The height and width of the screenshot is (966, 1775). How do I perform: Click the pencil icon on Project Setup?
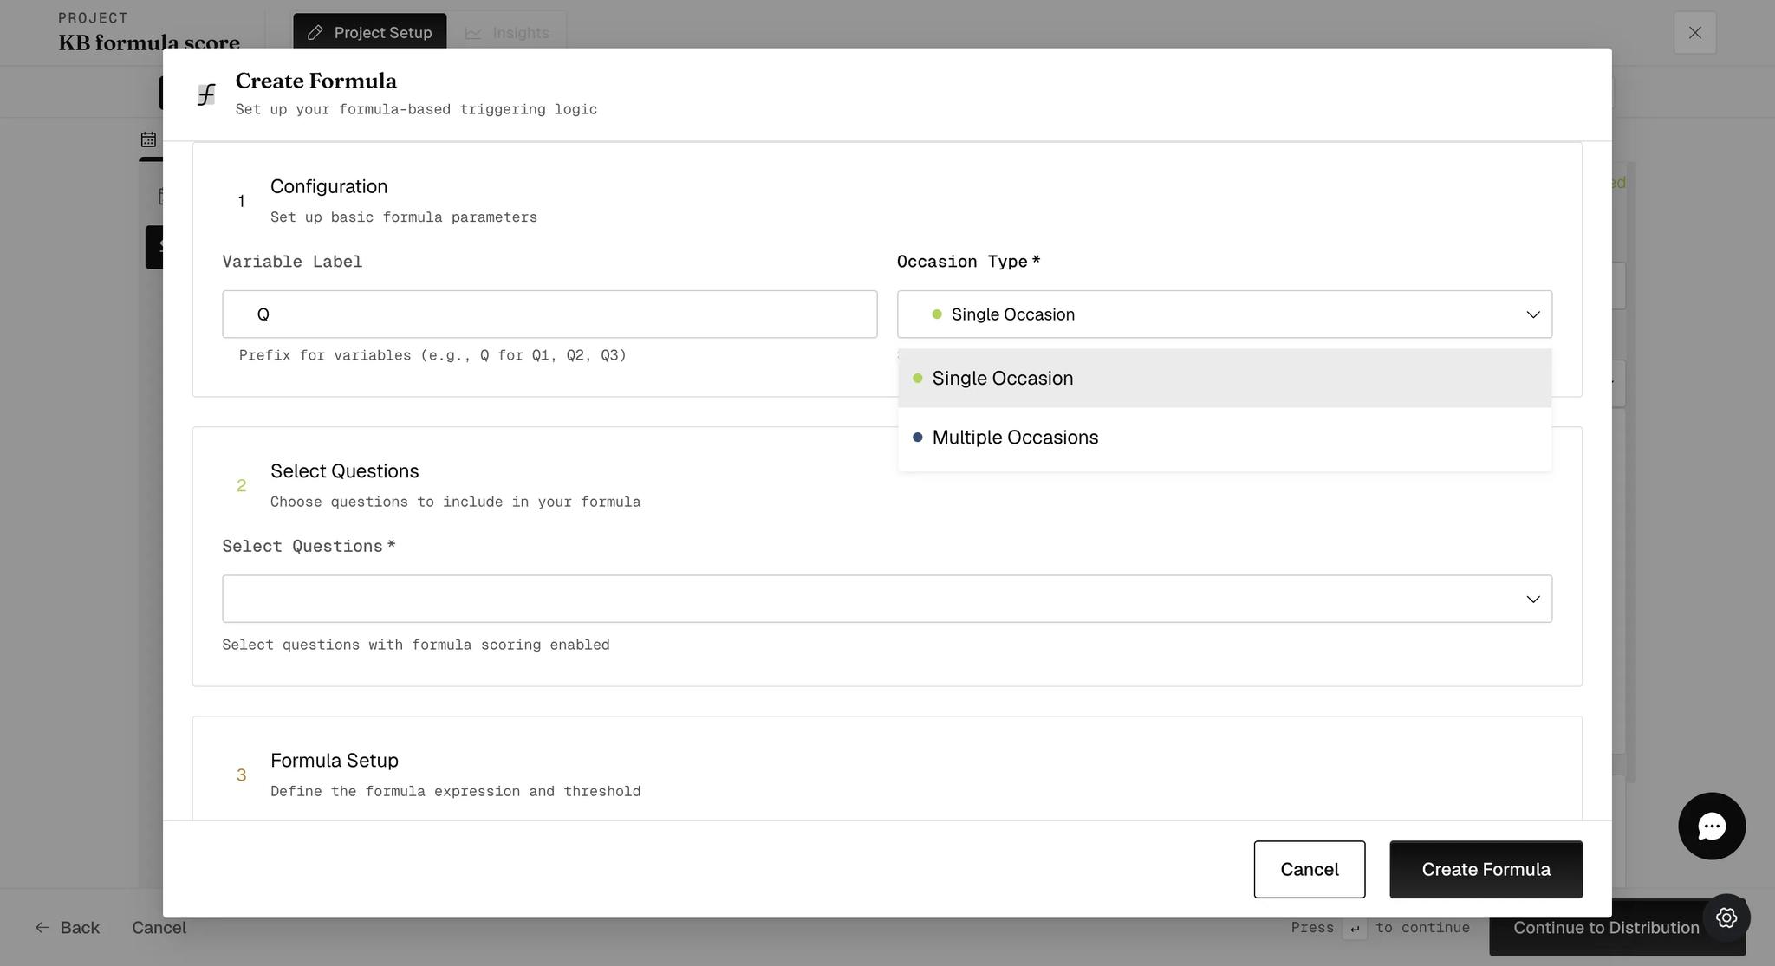point(315,33)
